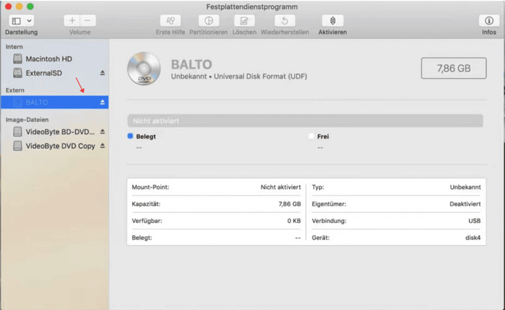The height and width of the screenshot is (310, 505).
Task: Click the Nicht aktiviert usage bar
Action: 305,121
